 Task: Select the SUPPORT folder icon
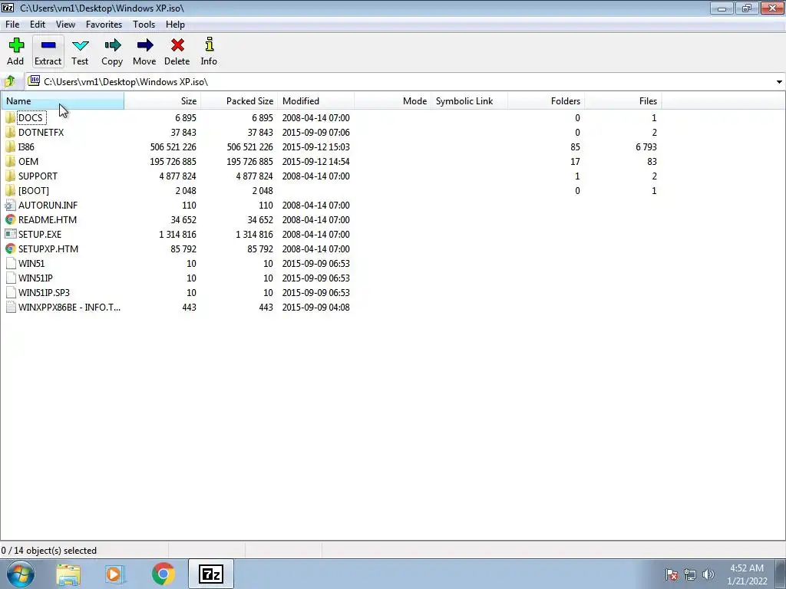(11, 176)
